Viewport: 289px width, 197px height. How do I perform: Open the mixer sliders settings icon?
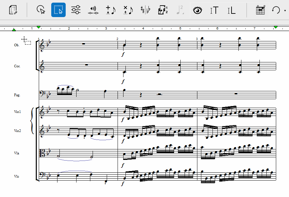click(x=76, y=10)
